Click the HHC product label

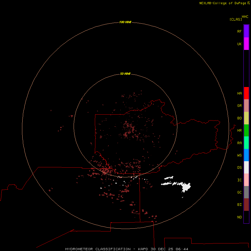click(245, 17)
